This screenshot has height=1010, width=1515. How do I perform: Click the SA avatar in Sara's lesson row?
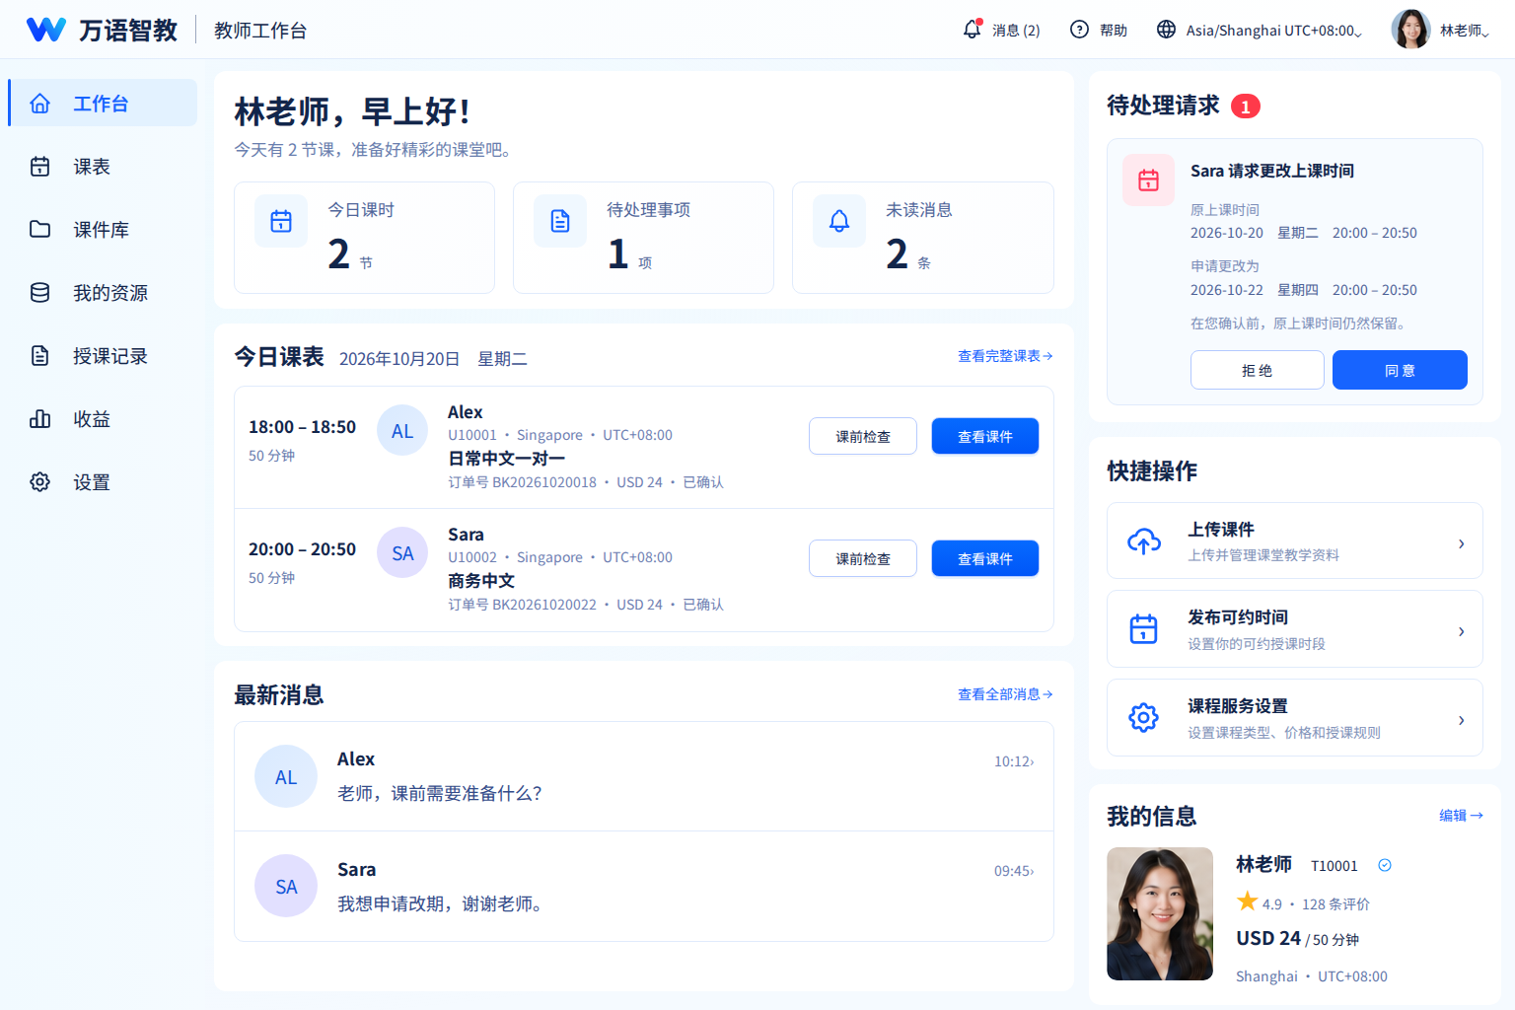402,552
